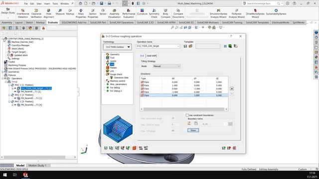The image size is (319, 179).
Task: Click the Search Knowledge Base field
Action: (261, 3)
